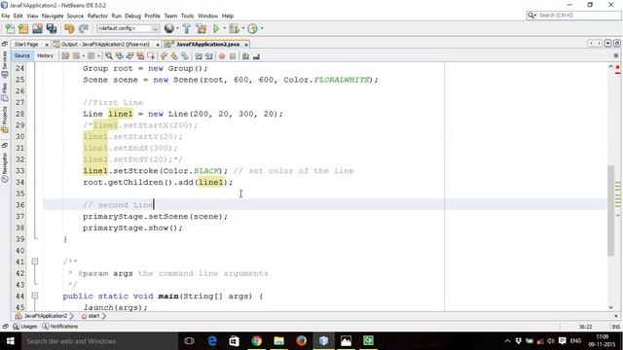Collapse the Javadoc comment fold at line 41
Viewport: 623px width, 350px height.
point(35,262)
